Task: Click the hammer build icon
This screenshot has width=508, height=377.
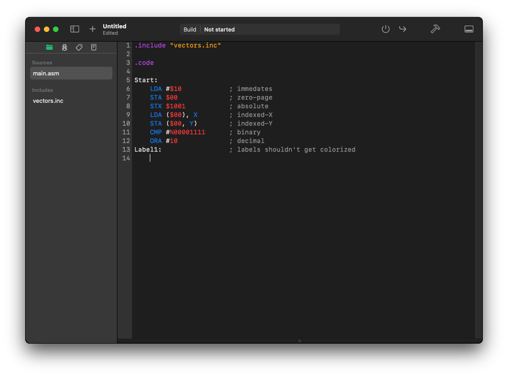Action: click(x=435, y=29)
